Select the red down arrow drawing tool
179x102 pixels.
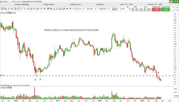pyautogui.click(x=70, y=9)
